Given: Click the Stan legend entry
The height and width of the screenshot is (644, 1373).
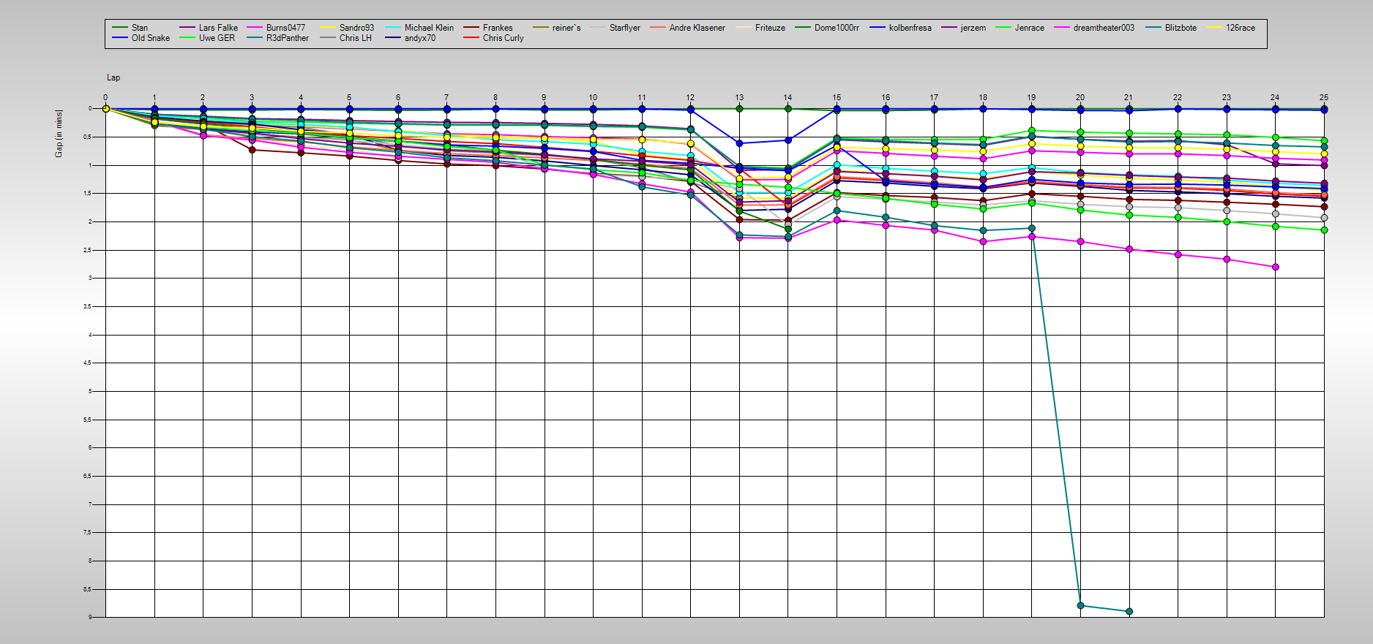Looking at the screenshot, I should pos(139,28).
